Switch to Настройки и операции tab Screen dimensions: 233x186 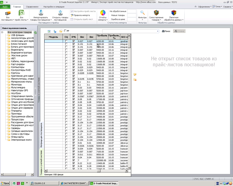pyautogui.click(x=54, y=7)
